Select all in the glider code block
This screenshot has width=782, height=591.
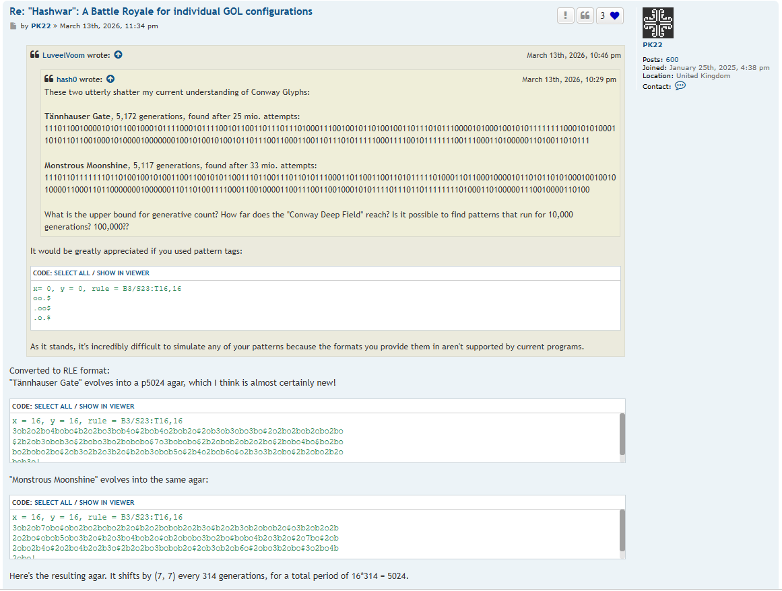click(x=72, y=273)
